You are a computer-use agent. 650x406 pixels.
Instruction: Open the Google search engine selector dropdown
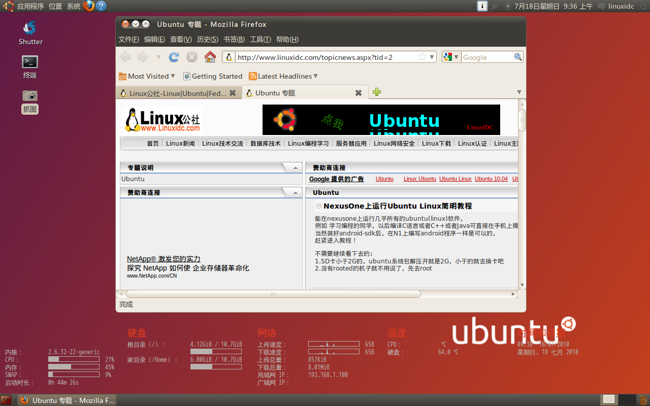[x=451, y=57]
